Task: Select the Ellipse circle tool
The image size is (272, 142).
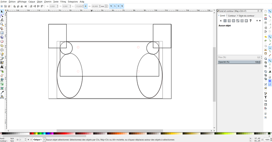Action: (2, 41)
